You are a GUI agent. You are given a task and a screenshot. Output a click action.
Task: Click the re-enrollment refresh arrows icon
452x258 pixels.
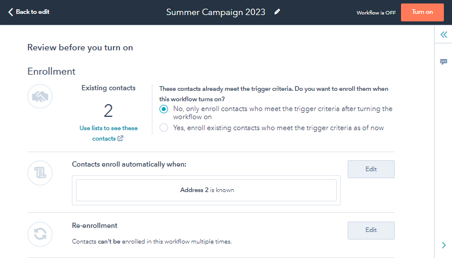click(40, 234)
